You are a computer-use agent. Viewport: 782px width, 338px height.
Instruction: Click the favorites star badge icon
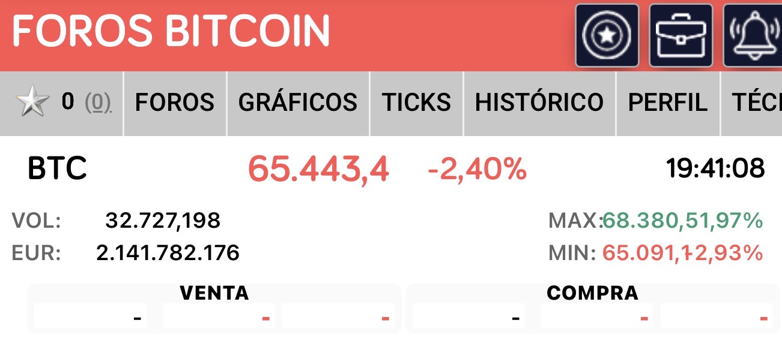click(607, 35)
